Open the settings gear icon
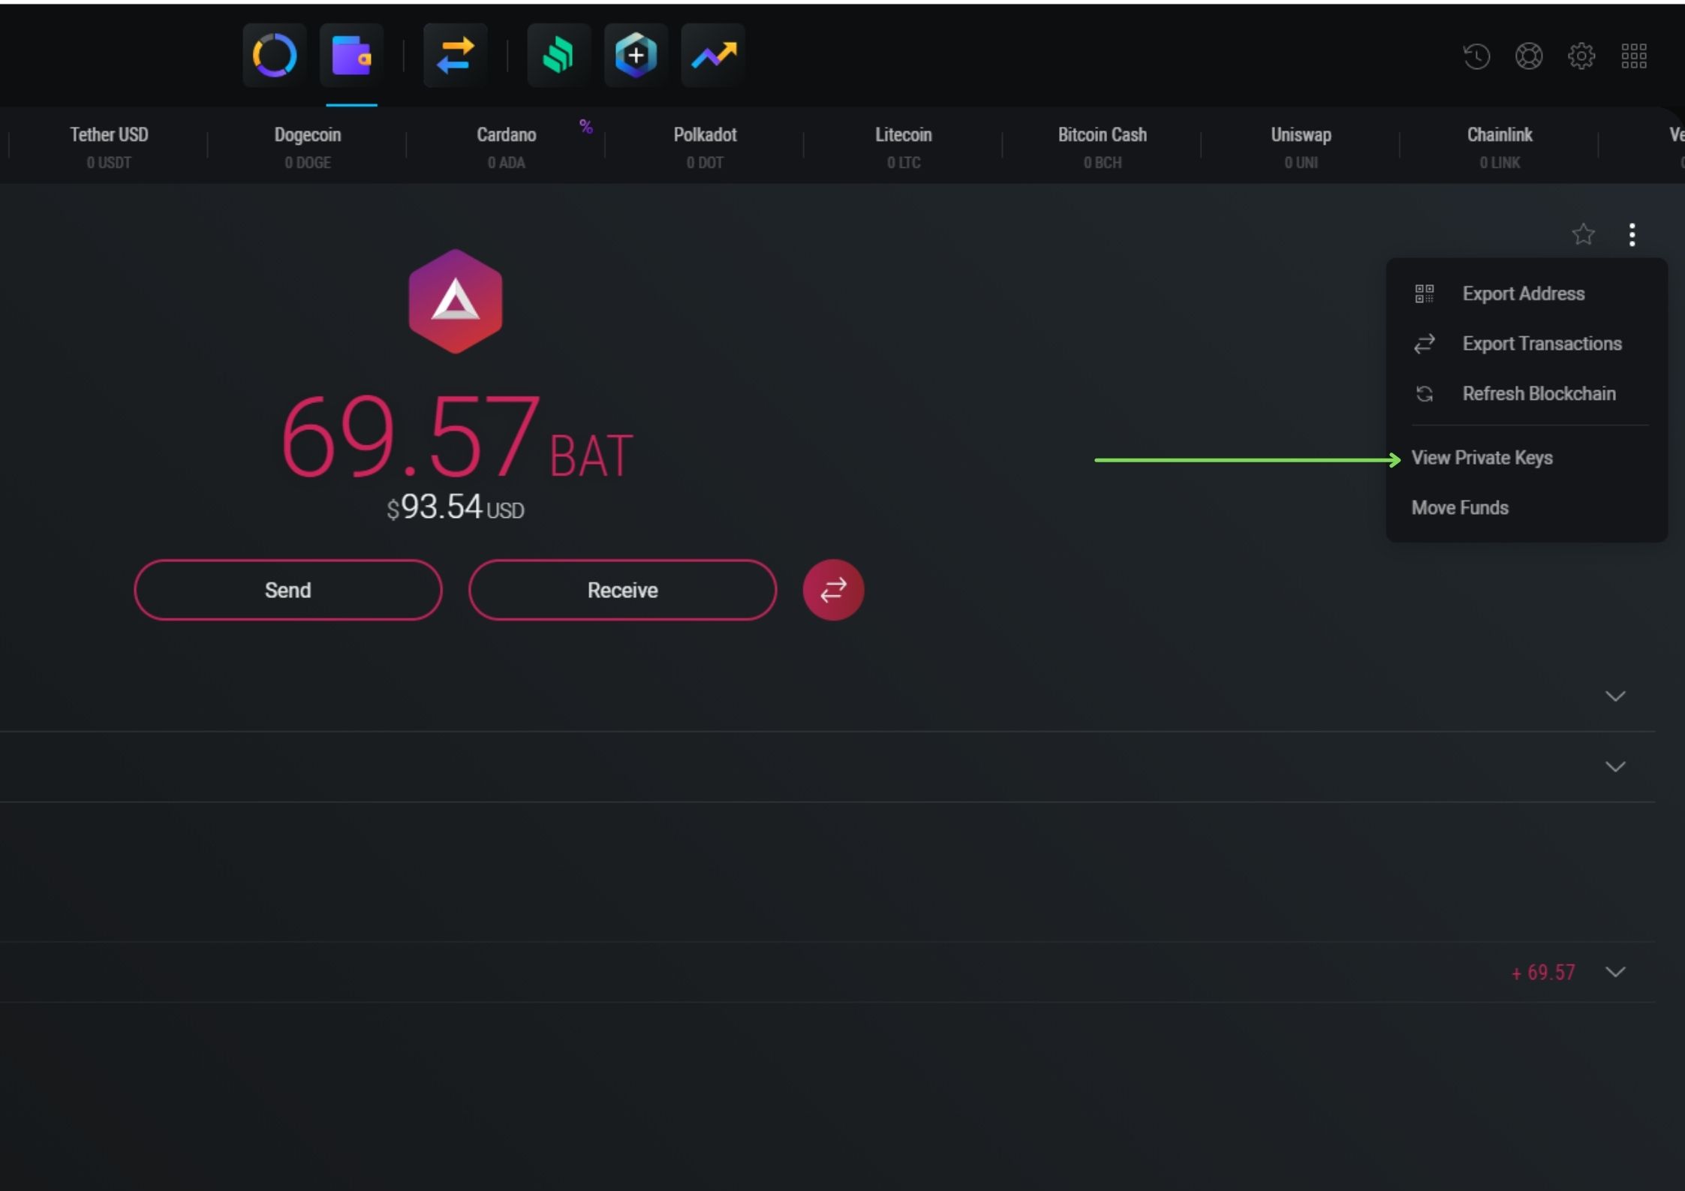The image size is (1685, 1191). pos(1581,56)
